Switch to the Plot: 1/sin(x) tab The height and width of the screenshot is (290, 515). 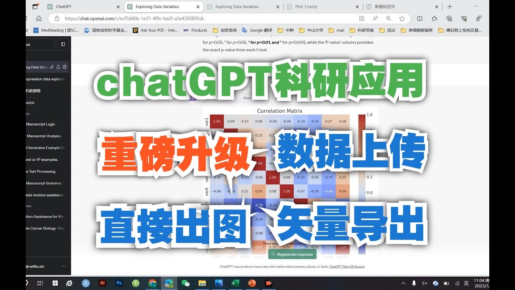pyautogui.click(x=322, y=7)
